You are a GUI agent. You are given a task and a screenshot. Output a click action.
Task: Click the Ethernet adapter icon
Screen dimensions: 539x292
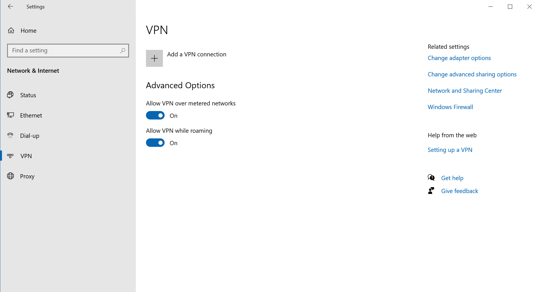tap(10, 115)
